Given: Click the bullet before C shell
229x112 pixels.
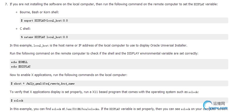Looking at the screenshot, I should [x=17, y=29].
